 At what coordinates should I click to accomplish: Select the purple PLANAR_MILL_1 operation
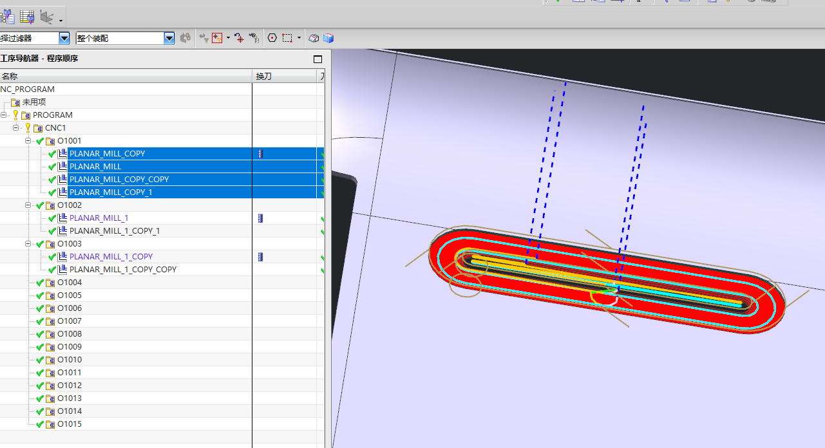[99, 218]
